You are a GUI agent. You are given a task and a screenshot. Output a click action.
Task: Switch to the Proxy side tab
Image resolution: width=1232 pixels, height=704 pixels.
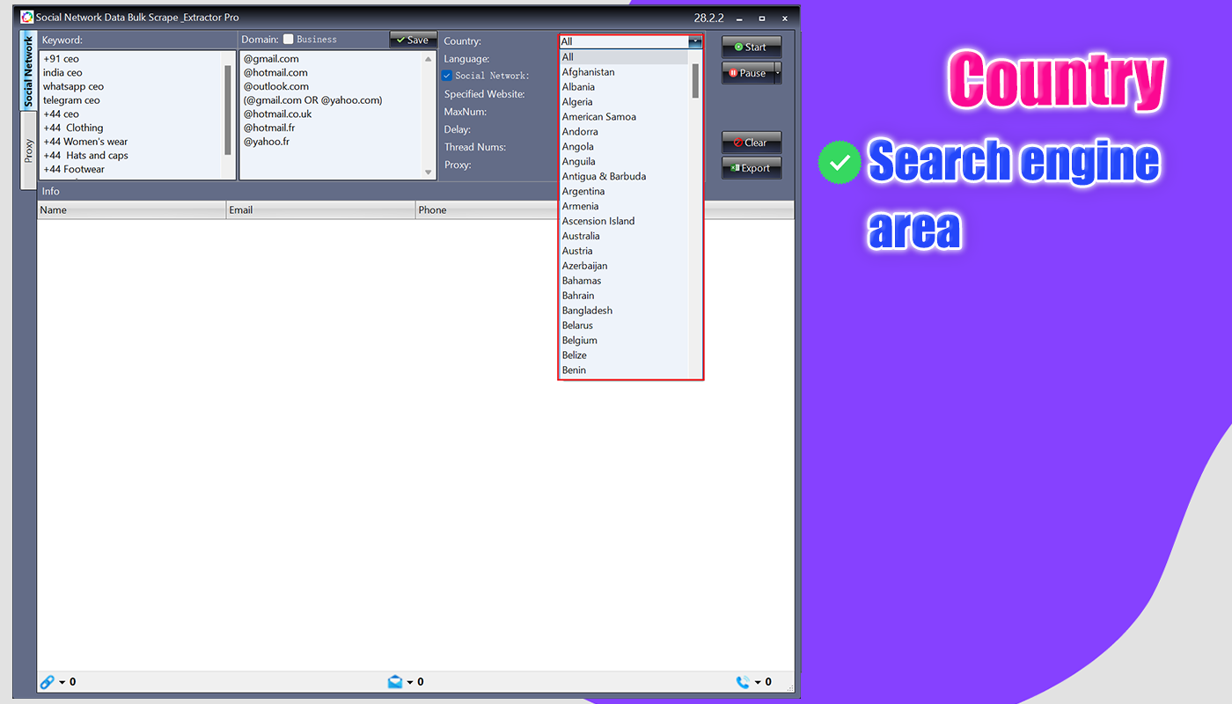click(28, 150)
